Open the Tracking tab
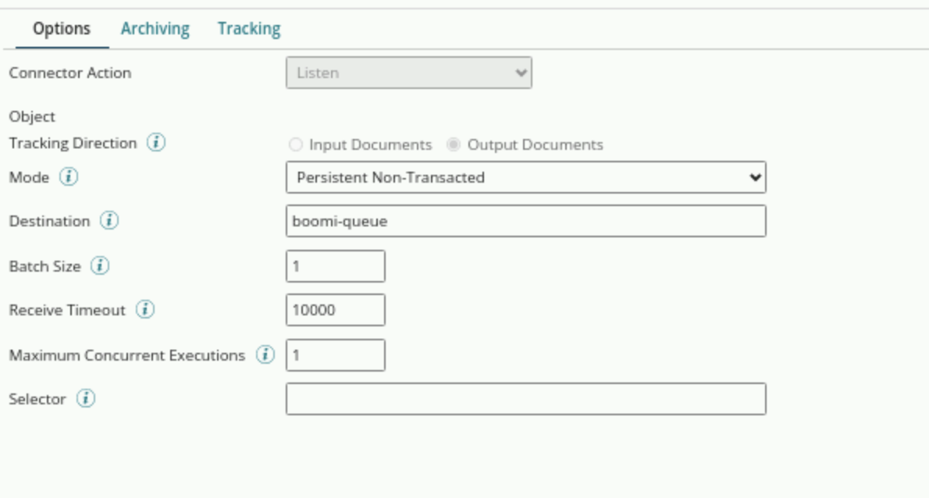The width and height of the screenshot is (929, 498). (x=248, y=29)
